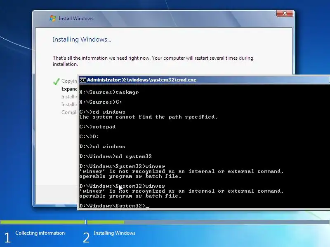Click the 'Completing' step label in install list
The width and height of the screenshot is (330, 247).
pos(69,112)
